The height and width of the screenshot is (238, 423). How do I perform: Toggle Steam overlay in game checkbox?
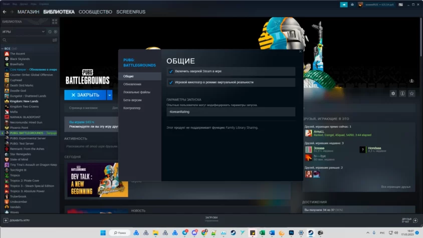tap(171, 71)
